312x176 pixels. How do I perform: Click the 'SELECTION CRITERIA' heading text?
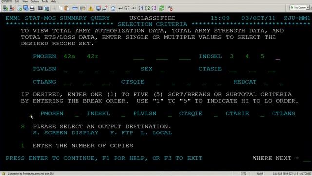[x=152, y=24]
